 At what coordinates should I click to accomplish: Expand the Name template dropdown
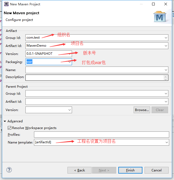[x=167, y=142]
